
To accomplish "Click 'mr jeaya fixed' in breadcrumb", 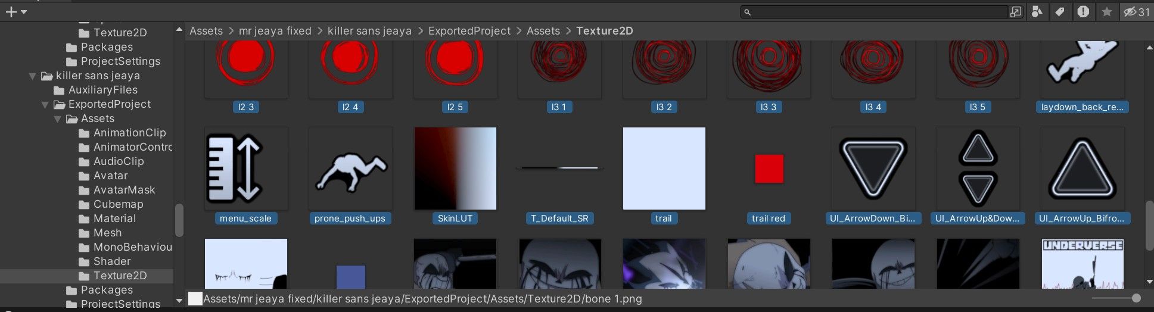I will (x=275, y=31).
